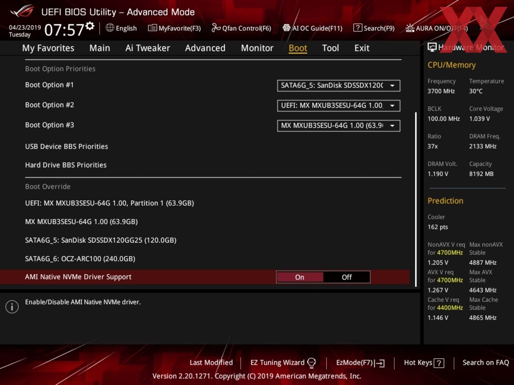Click Search on FAQ

coord(486,363)
